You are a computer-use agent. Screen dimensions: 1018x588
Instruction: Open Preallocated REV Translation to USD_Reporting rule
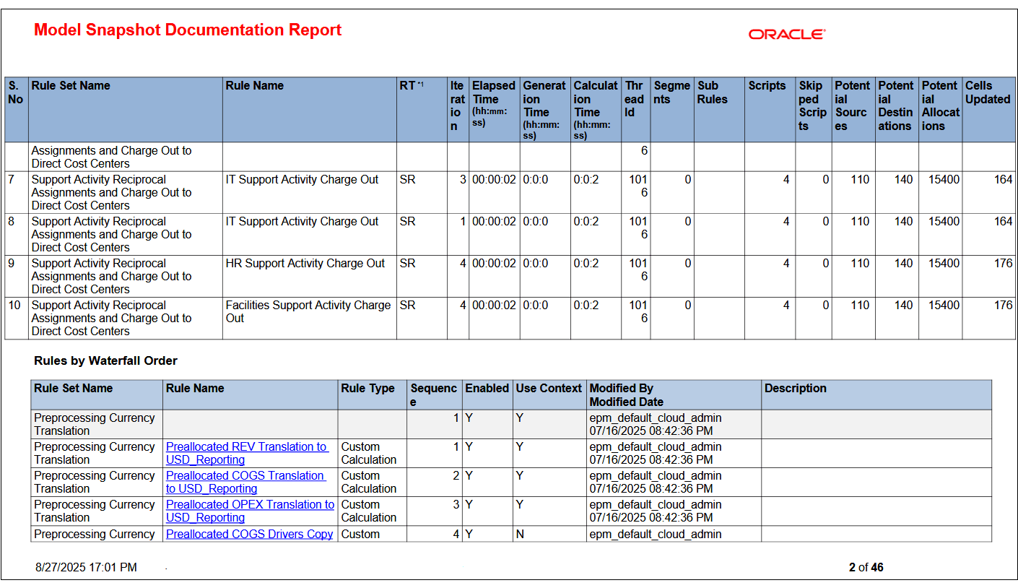249,453
